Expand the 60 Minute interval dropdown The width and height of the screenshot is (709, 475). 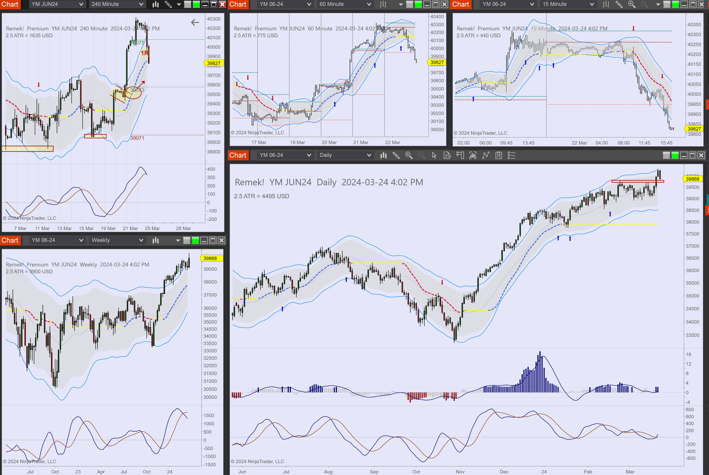(x=345, y=4)
